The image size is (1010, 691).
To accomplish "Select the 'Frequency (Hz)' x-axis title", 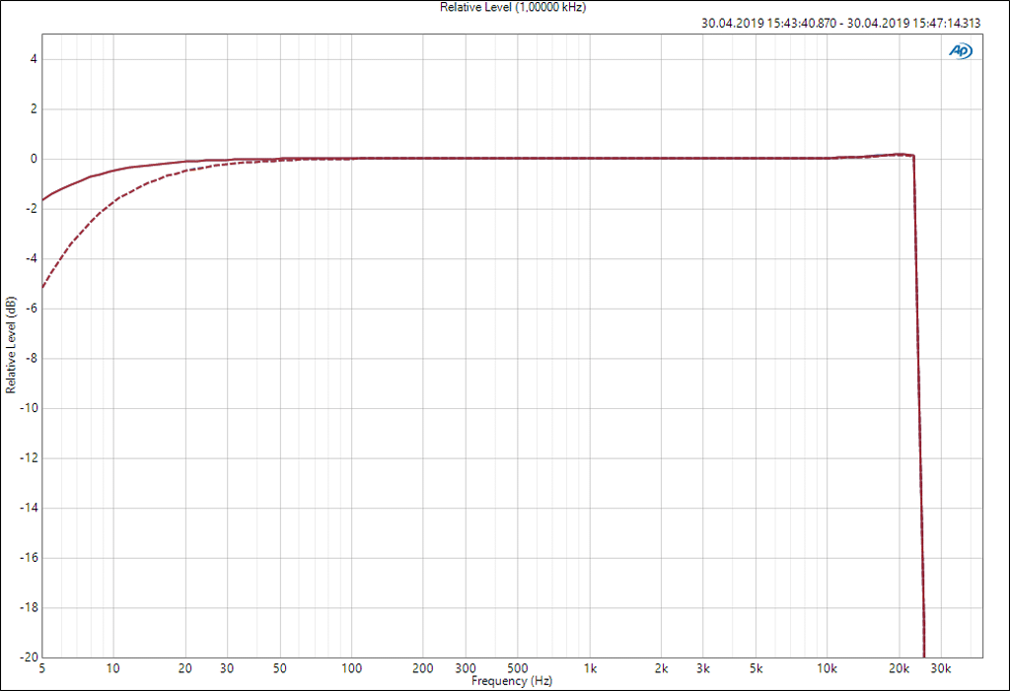I will 511,681.
